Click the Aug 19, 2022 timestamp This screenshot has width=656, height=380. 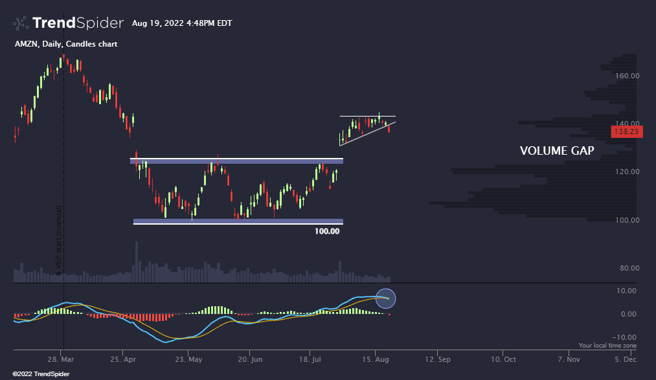(x=181, y=23)
